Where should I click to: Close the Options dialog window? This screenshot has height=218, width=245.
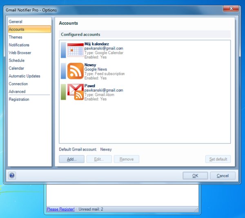coord(231,9)
